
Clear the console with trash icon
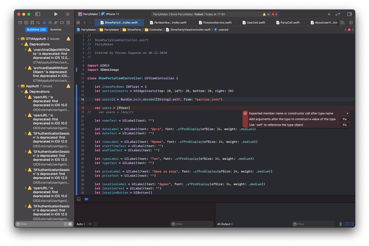click(341, 224)
